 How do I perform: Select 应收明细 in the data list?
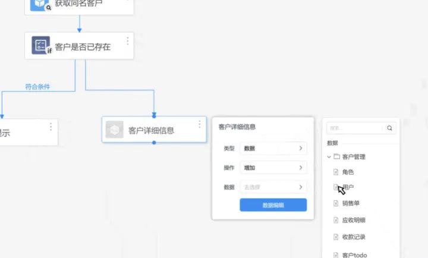354,220
